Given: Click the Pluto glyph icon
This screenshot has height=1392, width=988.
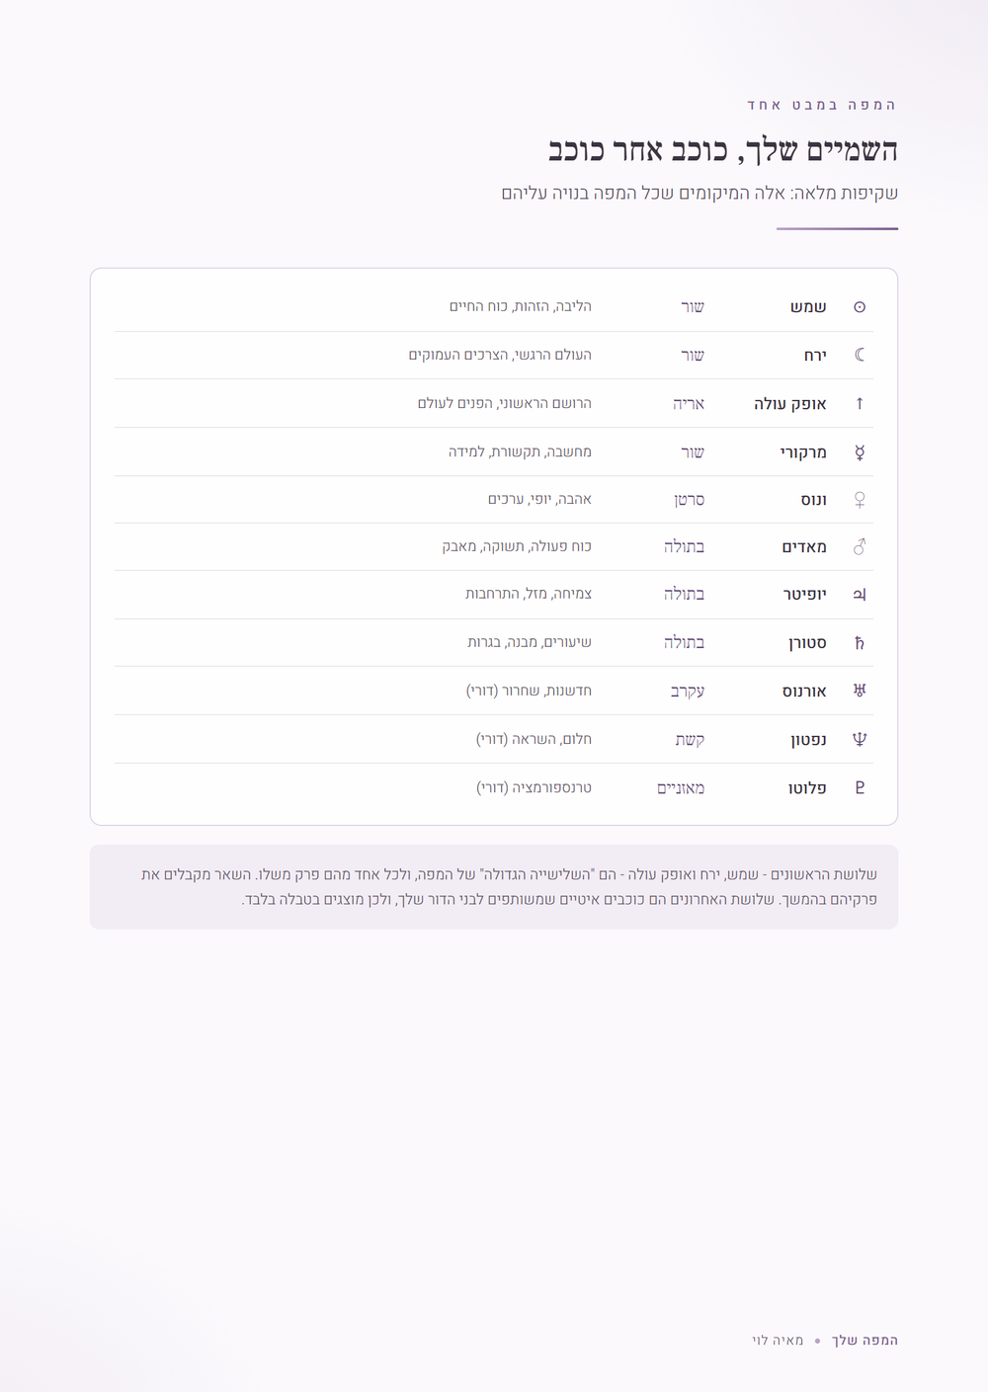Looking at the screenshot, I should tap(860, 787).
